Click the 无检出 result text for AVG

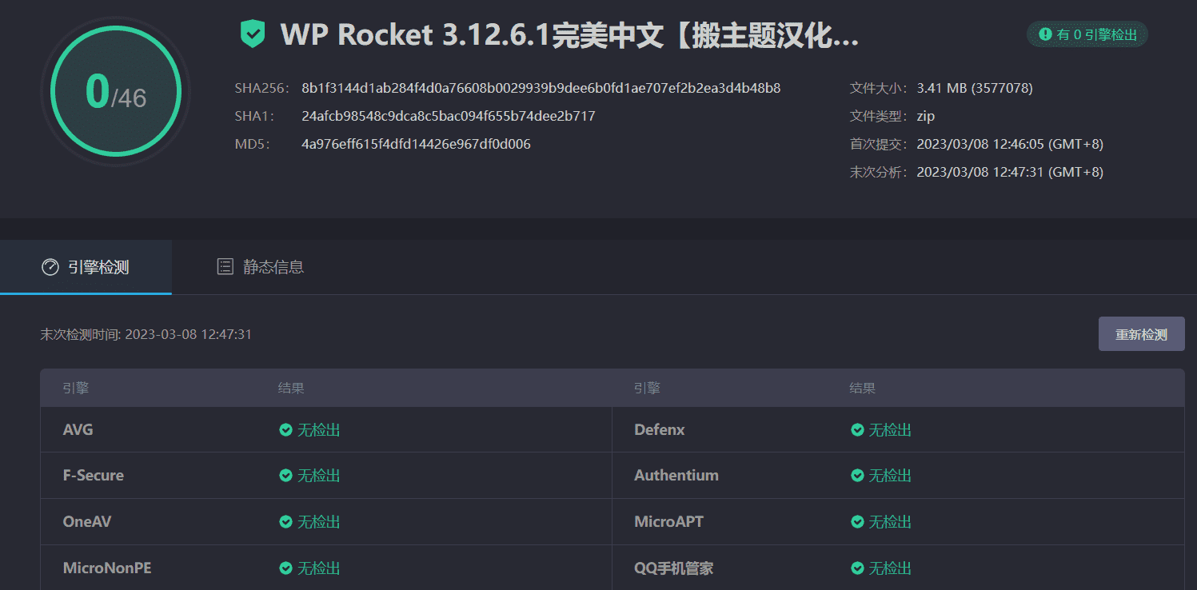(319, 430)
